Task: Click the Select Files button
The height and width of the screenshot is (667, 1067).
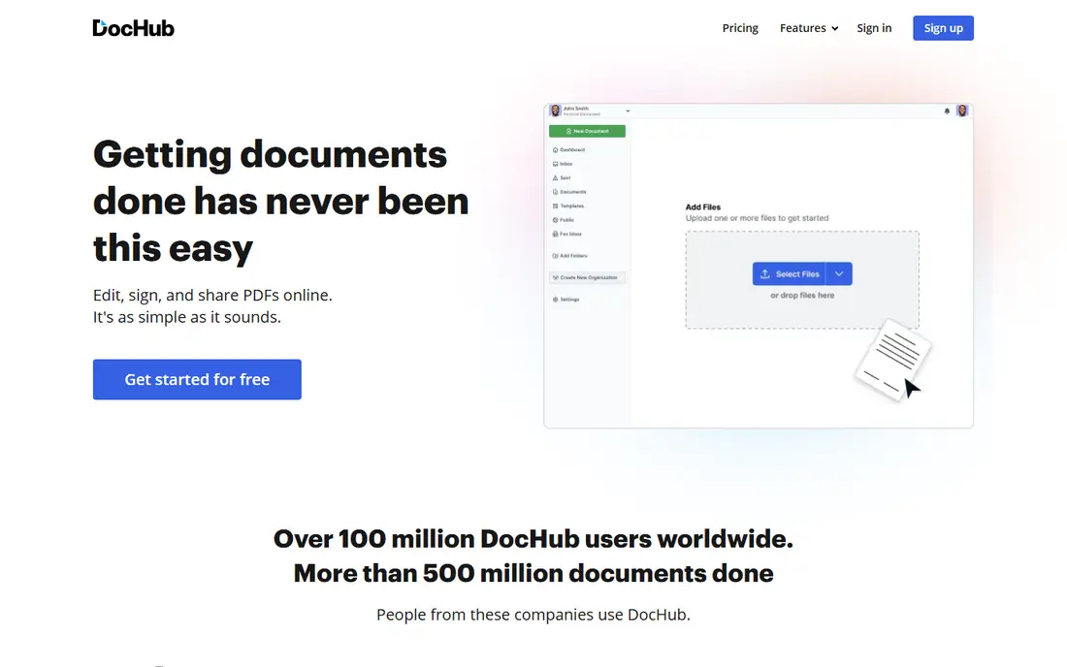Action: (x=790, y=274)
